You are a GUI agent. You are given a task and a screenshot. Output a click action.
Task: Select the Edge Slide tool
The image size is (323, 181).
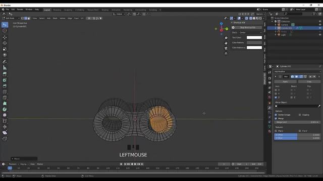[5, 121]
